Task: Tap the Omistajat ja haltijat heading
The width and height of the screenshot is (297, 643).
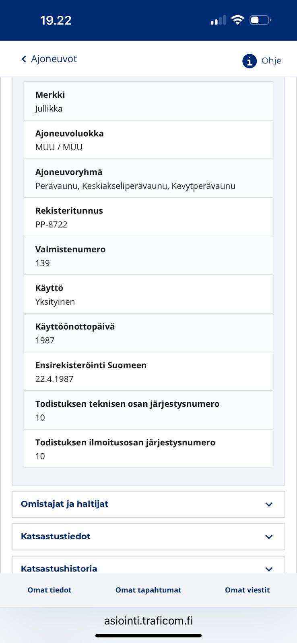Action: [x=65, y=504]
